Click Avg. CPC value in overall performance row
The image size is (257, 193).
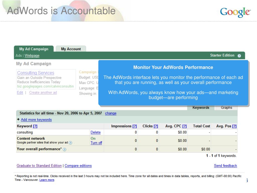tap(182, 149)
